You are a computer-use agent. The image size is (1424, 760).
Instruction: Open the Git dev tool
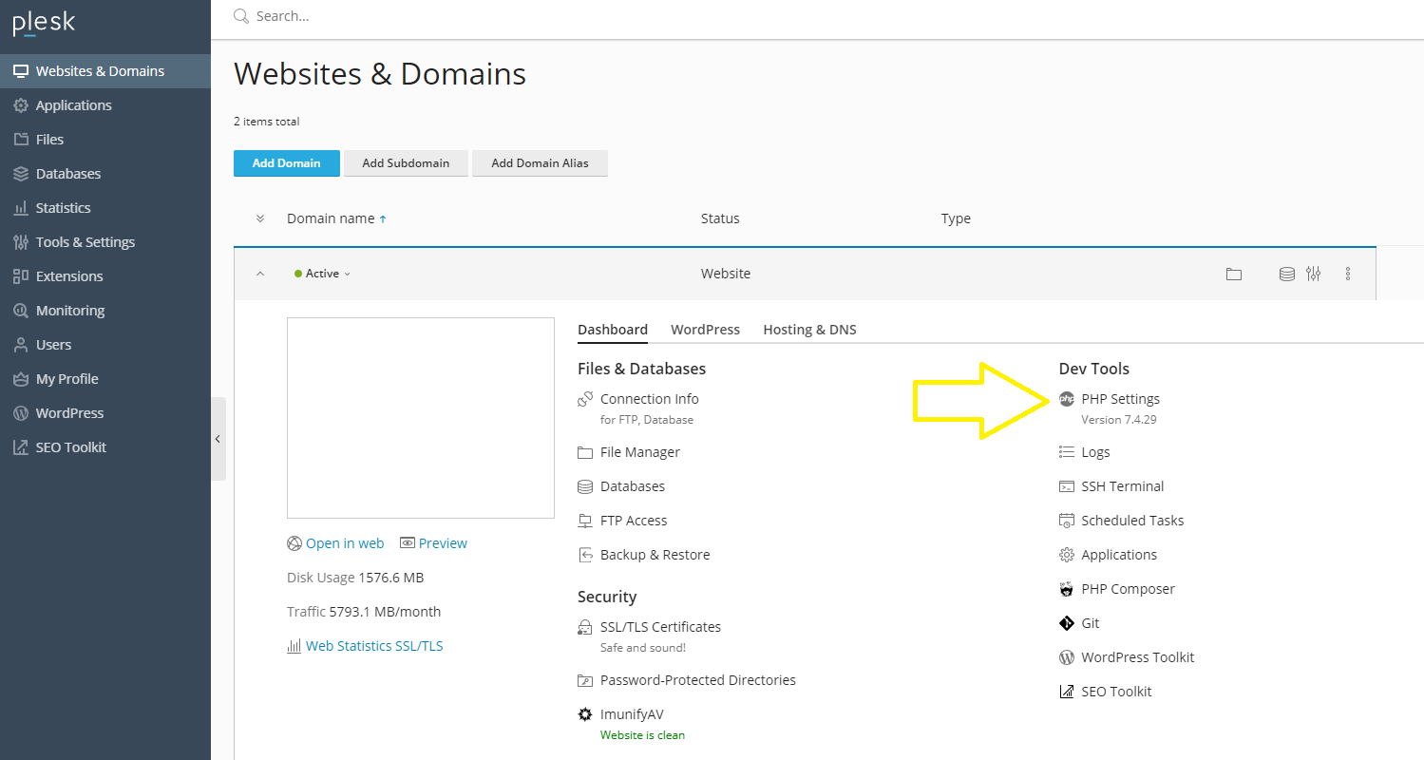(x=1091, y=622)
